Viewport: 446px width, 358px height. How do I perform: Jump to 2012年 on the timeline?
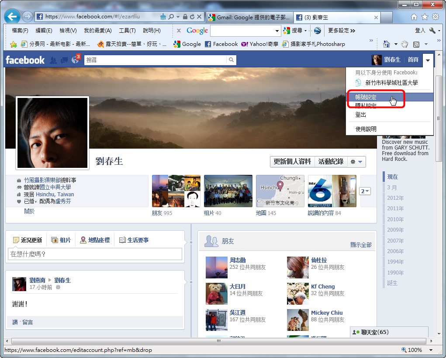395,198
